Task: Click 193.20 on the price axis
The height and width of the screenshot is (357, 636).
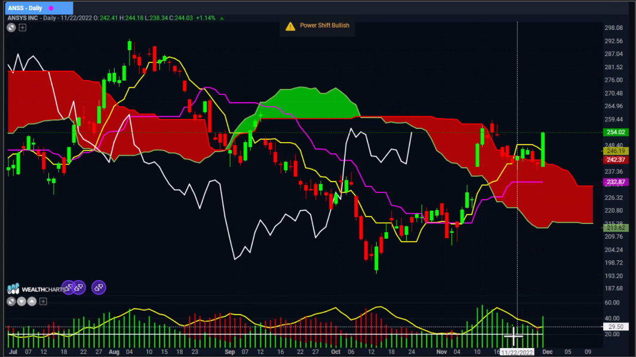Action: coord(613,276)
